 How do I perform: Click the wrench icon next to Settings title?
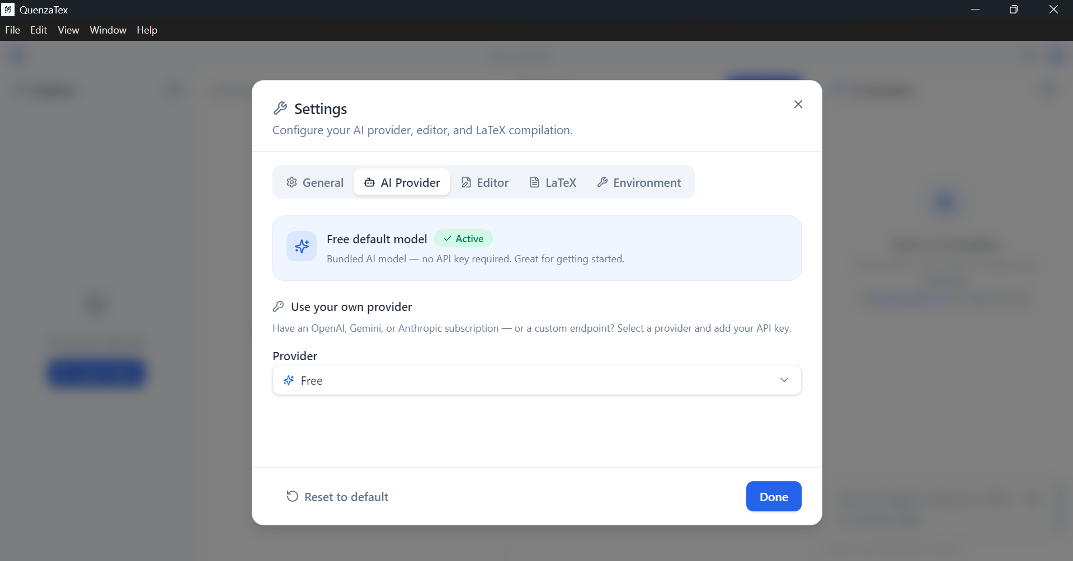tap(280, 109)
